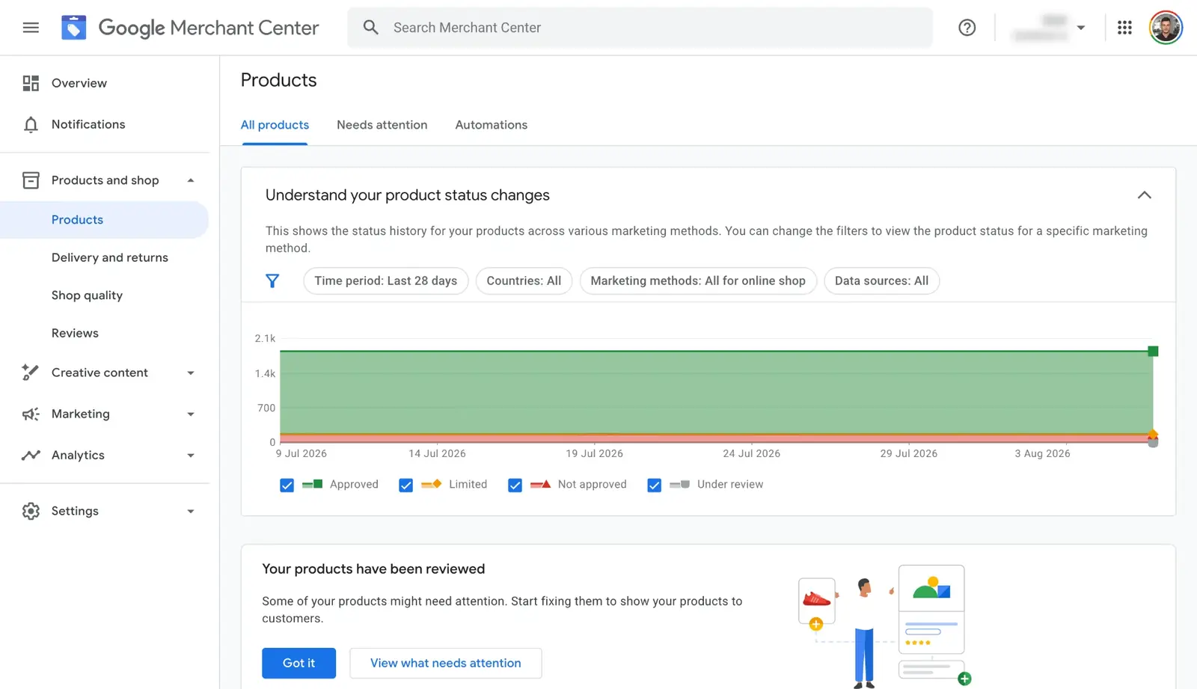
Task: Open the Data sources: All filter
Action: click(881, 281)
